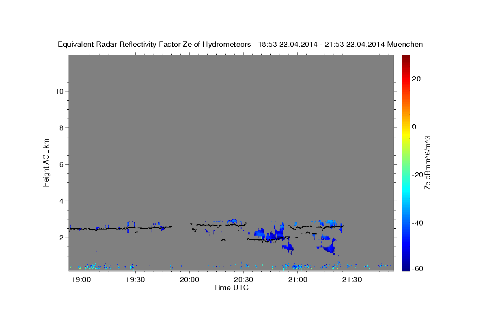Click the 'Time UTC' axis label
The image size is (487, 325).
point(231,288)
